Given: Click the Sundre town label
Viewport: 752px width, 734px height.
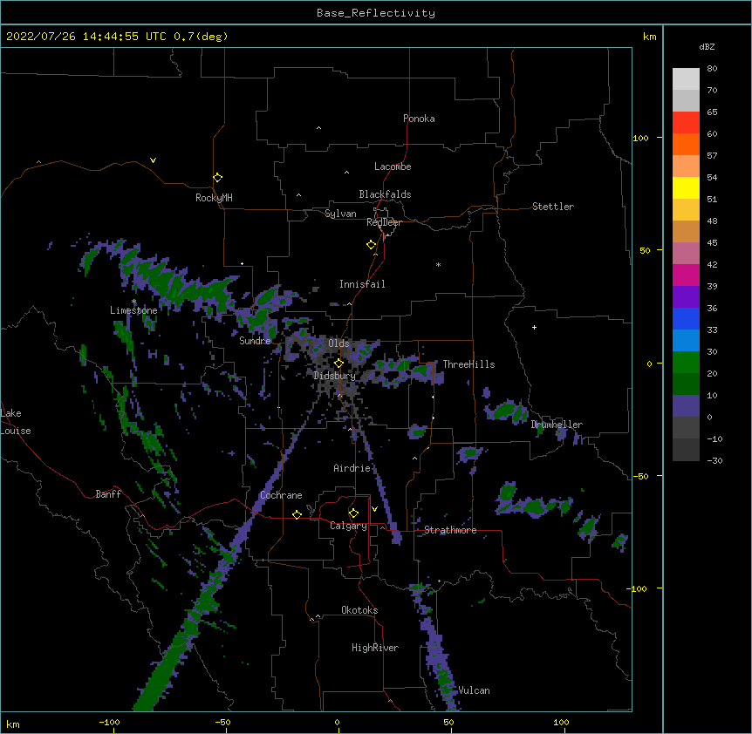Looking at the screenshot, I should 255,341.
